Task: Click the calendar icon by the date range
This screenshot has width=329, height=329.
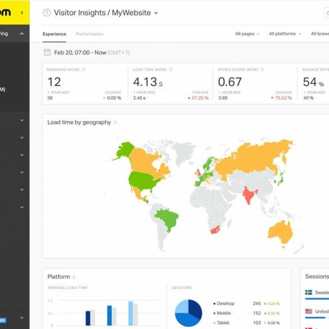Action: tap(47, 52)
